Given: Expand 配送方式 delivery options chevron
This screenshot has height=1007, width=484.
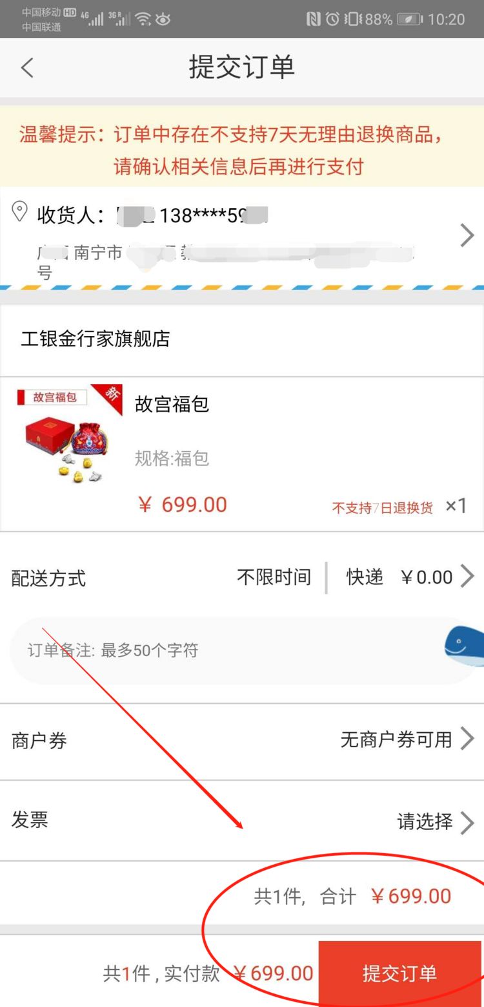Looking at the screenshot, I should click(467, 576).
